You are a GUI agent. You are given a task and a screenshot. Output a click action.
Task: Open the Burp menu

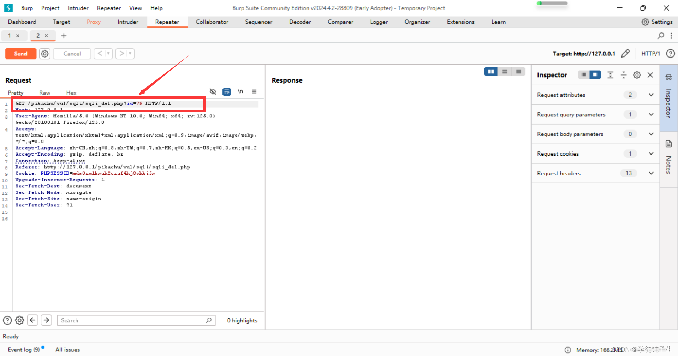27,8
